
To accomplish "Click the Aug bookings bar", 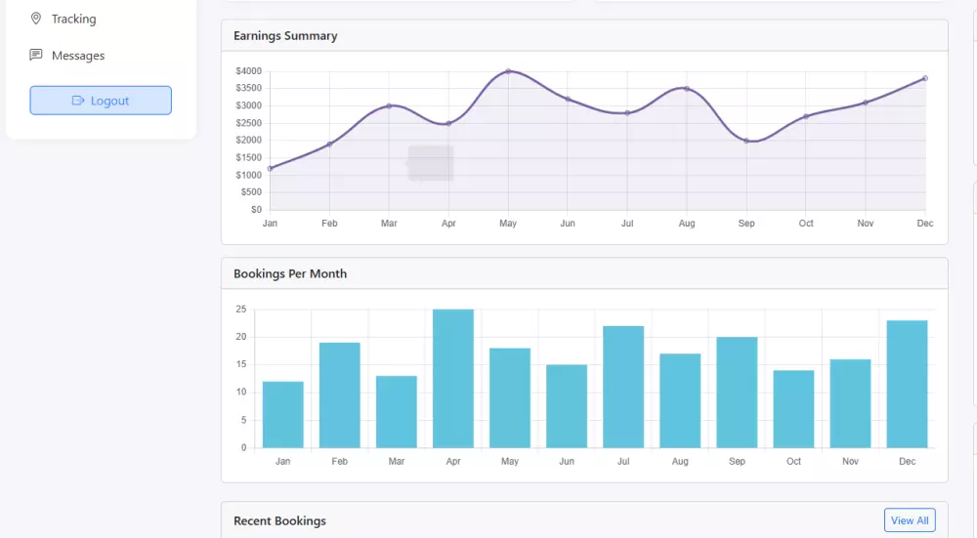I will (x=680, y=401).
